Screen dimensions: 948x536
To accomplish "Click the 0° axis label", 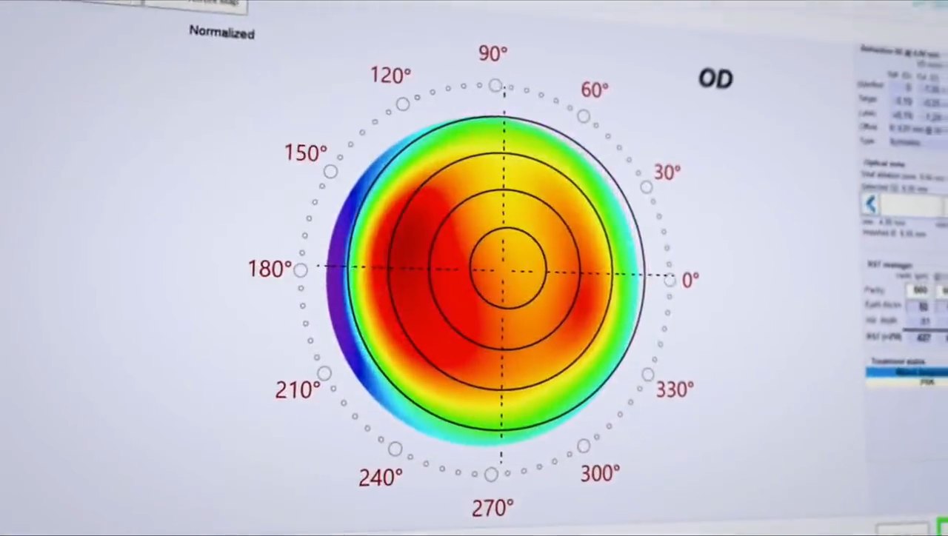I will (690, 280).
